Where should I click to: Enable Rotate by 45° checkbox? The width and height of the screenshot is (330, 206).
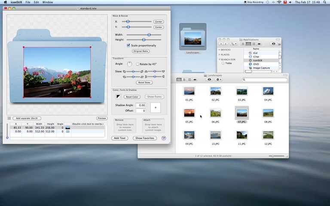[137, 64]
